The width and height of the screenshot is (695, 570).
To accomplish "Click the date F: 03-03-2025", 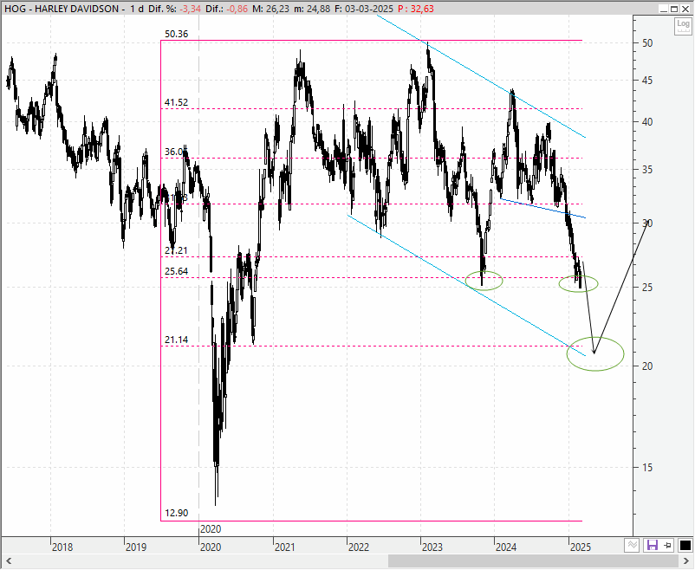I will coord(363,9).
